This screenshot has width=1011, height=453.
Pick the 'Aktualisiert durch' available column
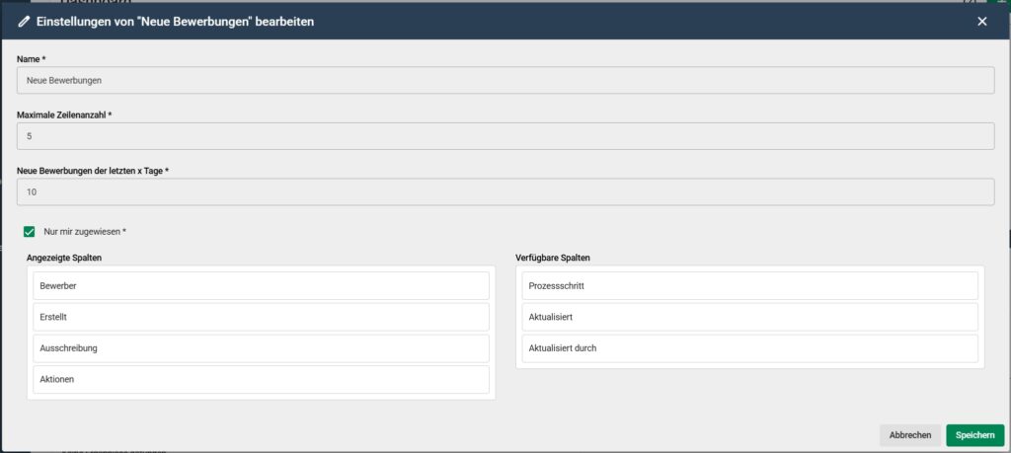tap(750, 348)
